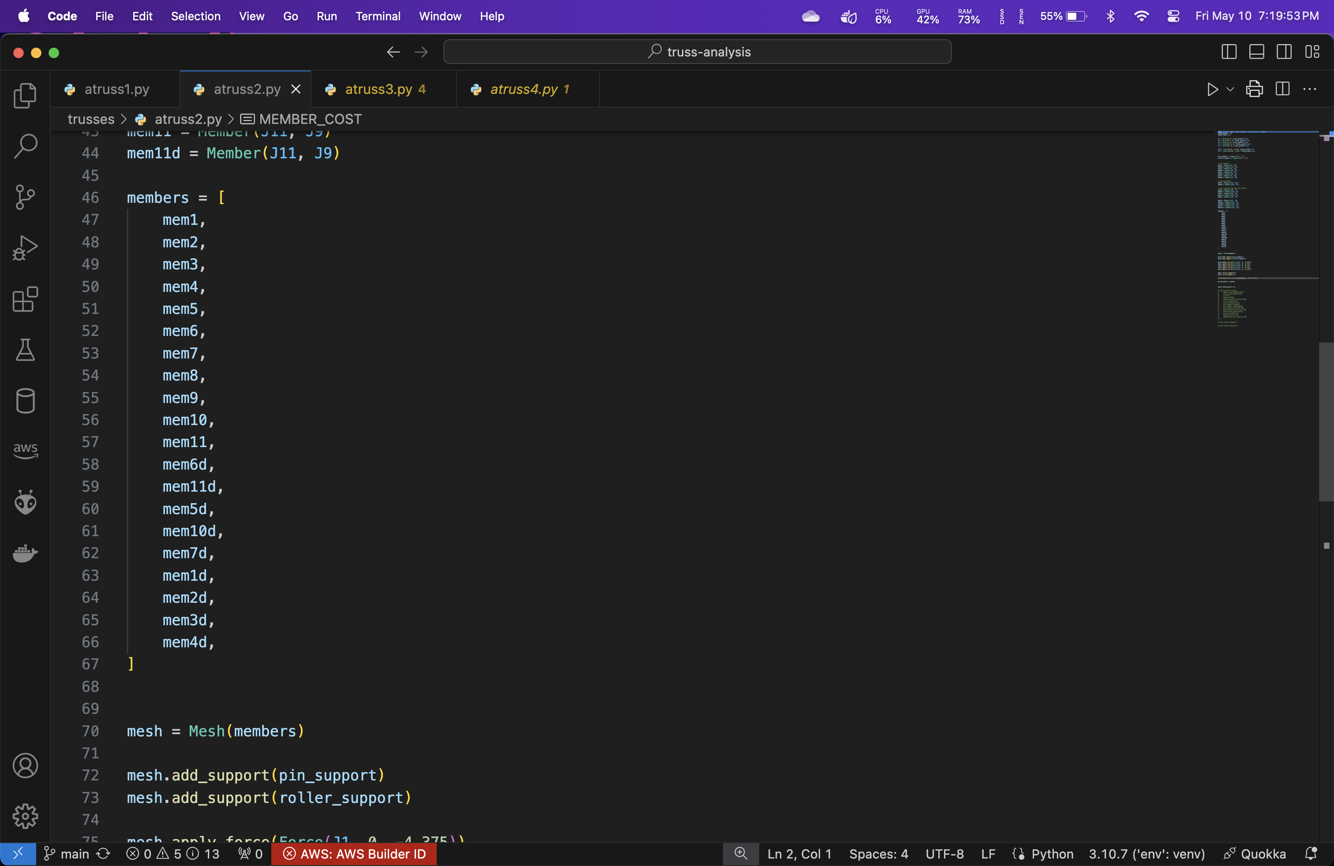Screen dimensions: 1334x866
Task: Click line 46 'members = [' code
Action: [x=176, y=198]
